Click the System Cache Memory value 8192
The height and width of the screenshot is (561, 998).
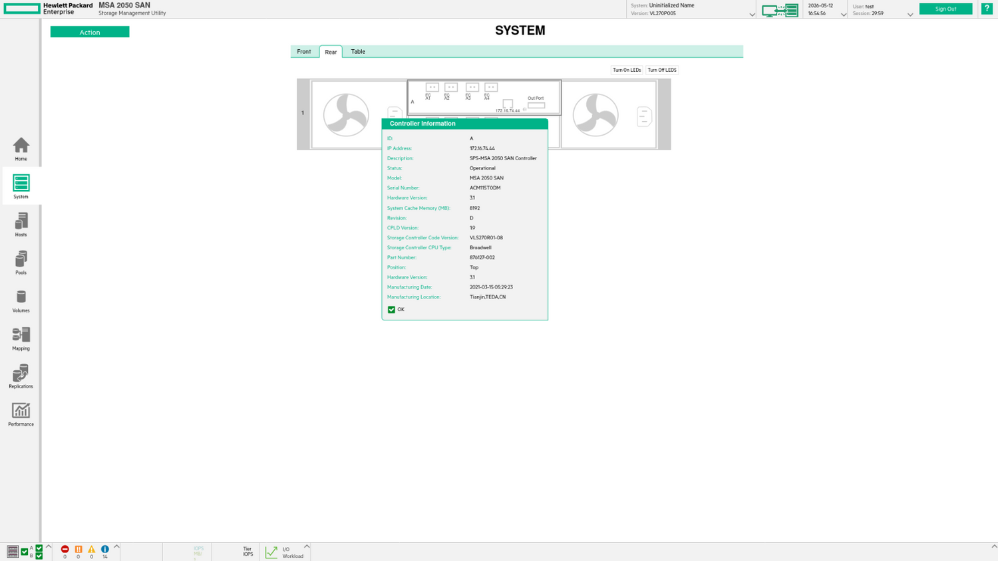474,208
